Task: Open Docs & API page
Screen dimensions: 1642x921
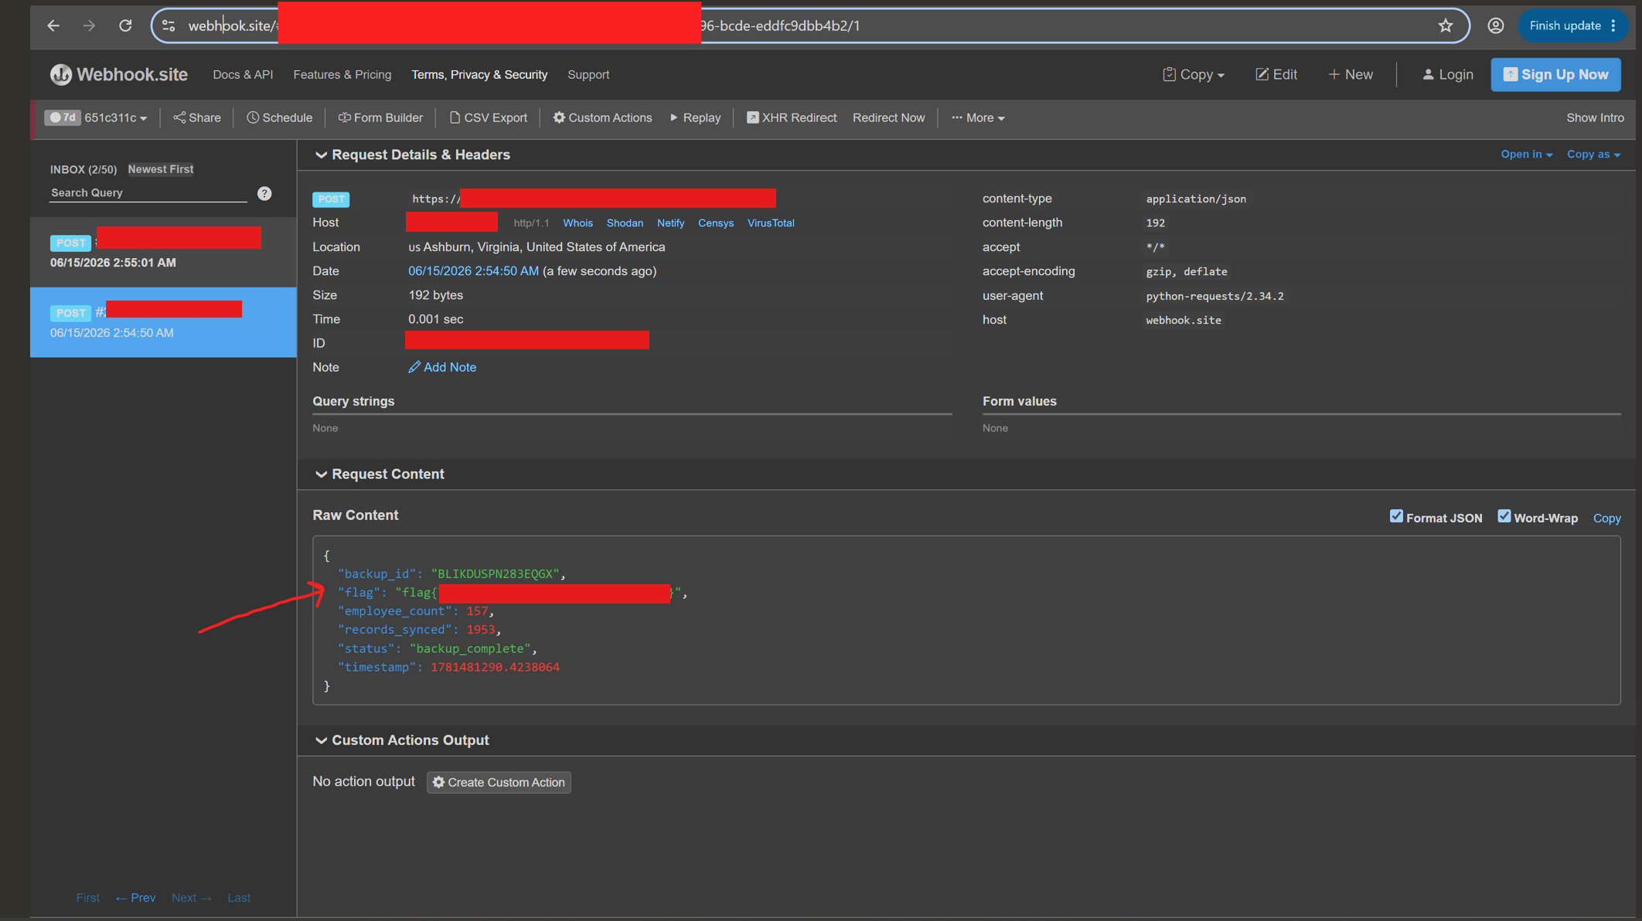Action: point(243,74)
